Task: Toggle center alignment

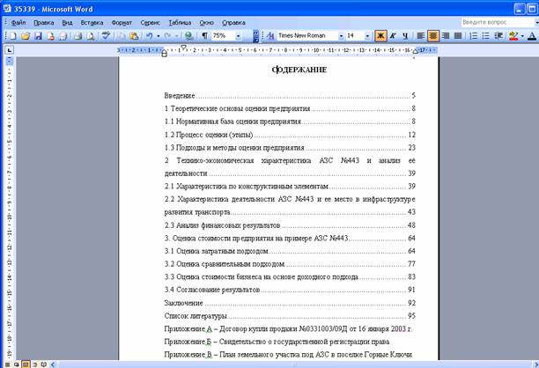Action: [x=433, y=36]
